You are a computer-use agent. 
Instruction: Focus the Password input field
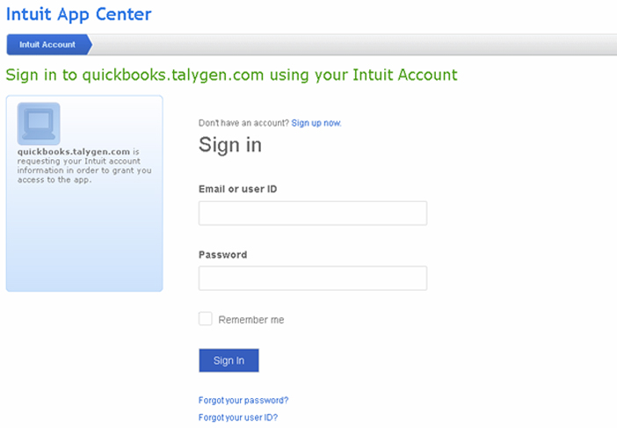click(313, 278)
